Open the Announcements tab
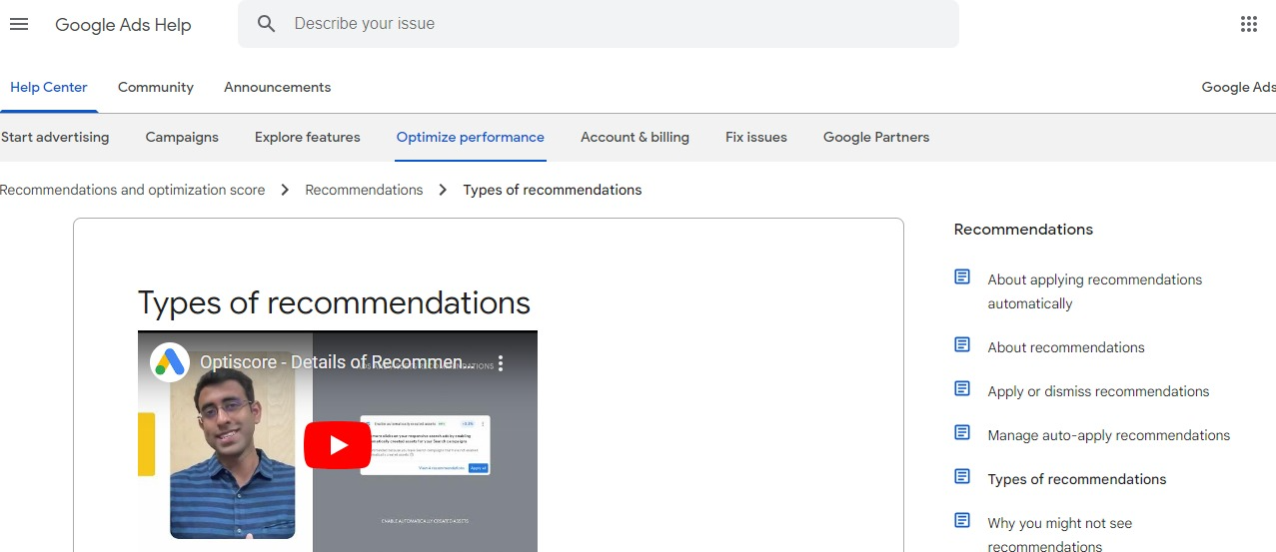 tap(277, 88)
